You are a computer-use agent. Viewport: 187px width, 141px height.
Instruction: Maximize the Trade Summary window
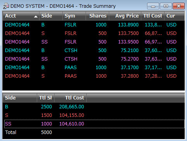166,6
